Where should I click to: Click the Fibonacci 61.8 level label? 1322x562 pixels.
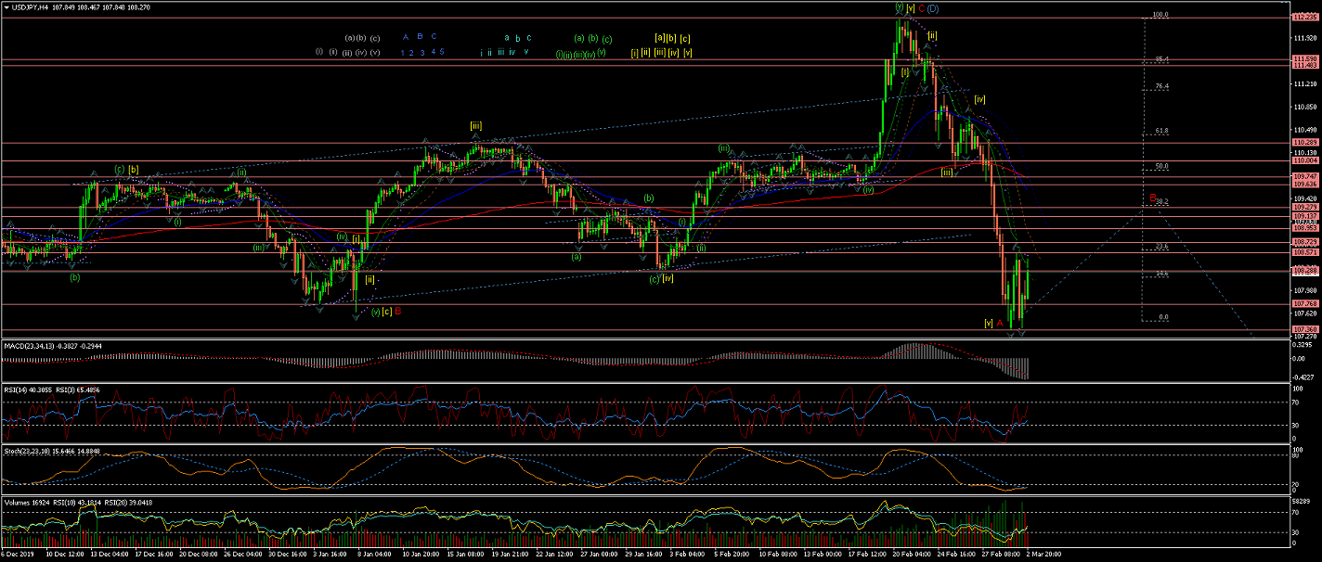click(1160, 131)
